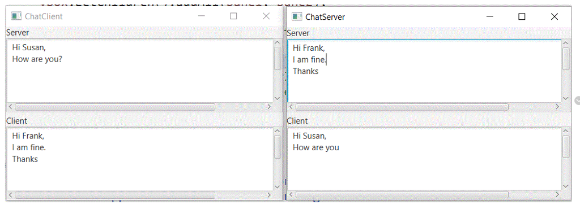Viewport: 580px width, 205px height.
Task: Click scroll-up arrow in ChatClient Server area
Action: [x=278, y=43]
